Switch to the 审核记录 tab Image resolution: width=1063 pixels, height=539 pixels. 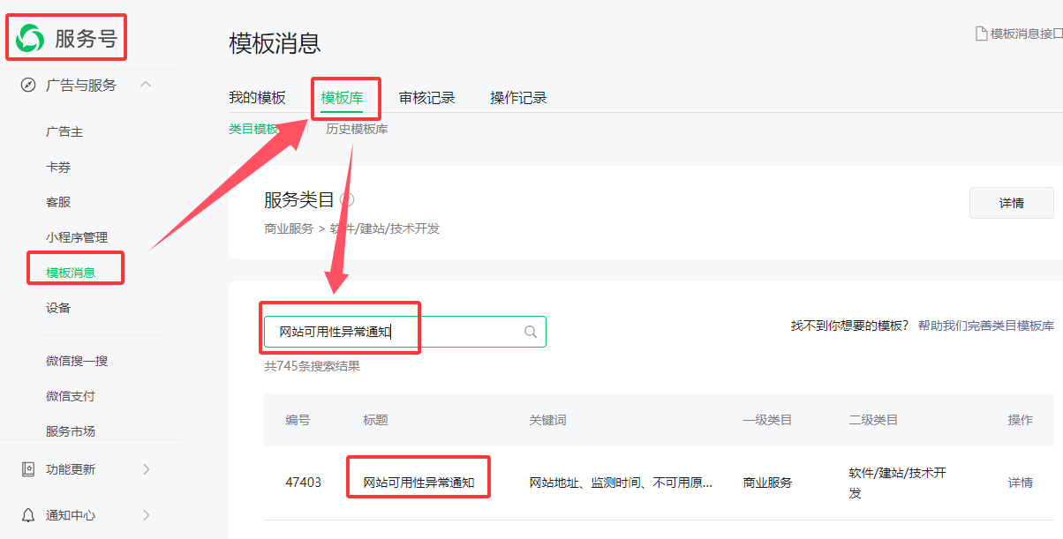(x=426, y=98)
